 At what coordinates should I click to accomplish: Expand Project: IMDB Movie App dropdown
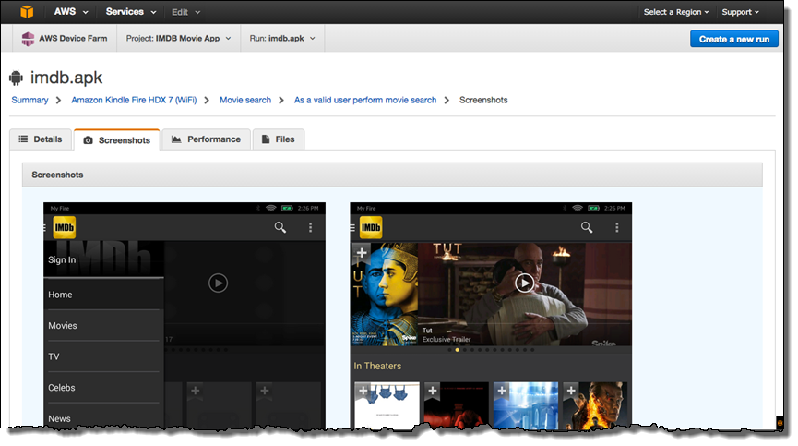coord(185,39)
